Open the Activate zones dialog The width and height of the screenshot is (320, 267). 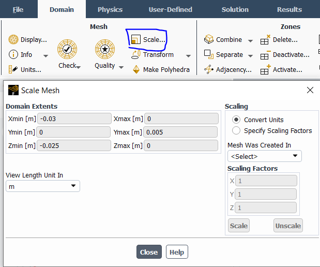[281, 69]
